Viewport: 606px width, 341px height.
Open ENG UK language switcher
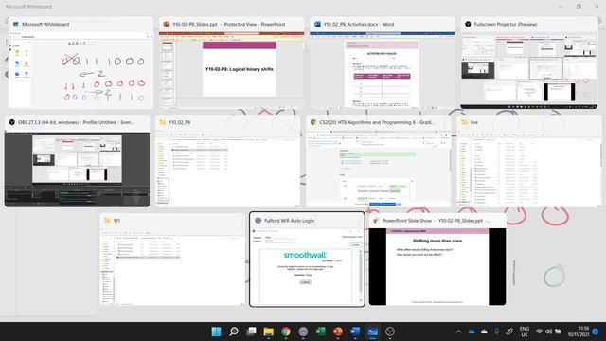pos(525,332)
